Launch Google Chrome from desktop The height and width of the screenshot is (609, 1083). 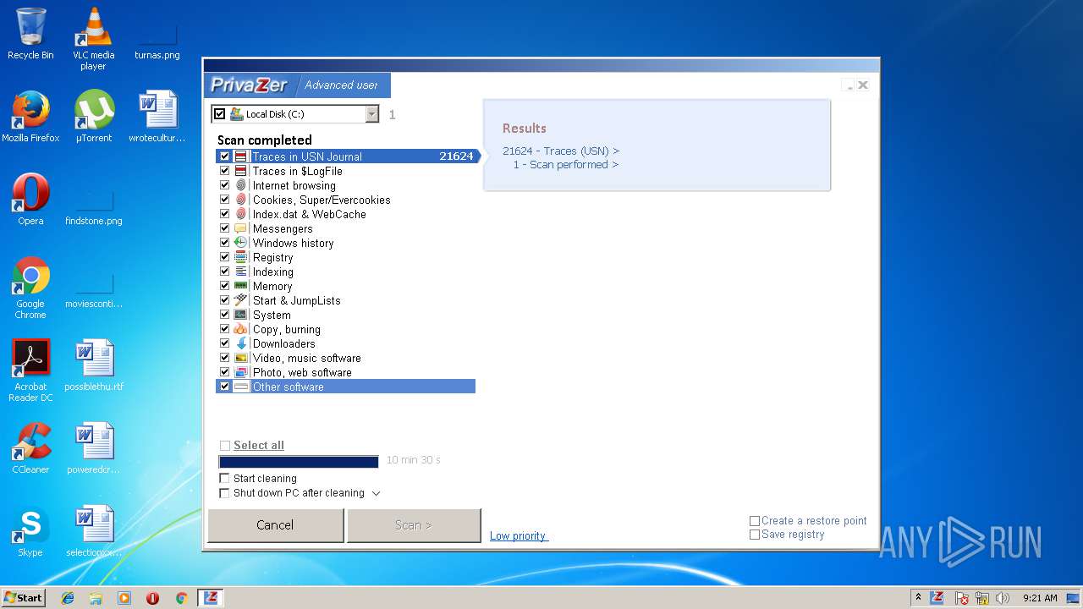click(x=30, y=288)
